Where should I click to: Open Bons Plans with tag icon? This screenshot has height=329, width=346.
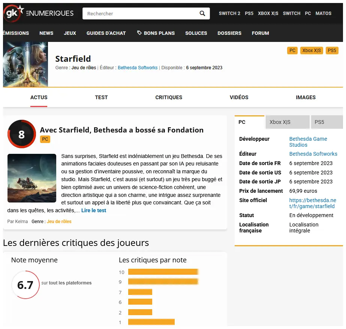[x=156, y=33]
